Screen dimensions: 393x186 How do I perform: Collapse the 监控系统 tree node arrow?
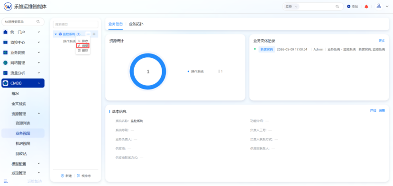[55, 34]
